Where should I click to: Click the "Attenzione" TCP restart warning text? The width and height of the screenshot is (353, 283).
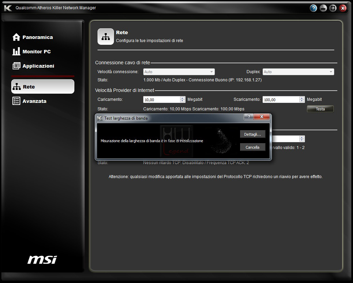[216, 177]
